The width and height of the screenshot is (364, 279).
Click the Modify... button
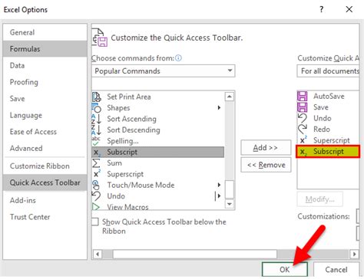click(x=319, y=199)
